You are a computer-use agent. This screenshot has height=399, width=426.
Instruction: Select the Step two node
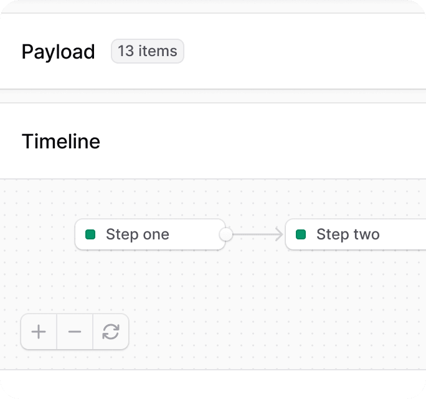coord(356,234)
